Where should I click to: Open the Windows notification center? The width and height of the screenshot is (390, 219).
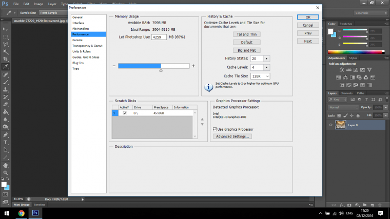coord(380,213)
